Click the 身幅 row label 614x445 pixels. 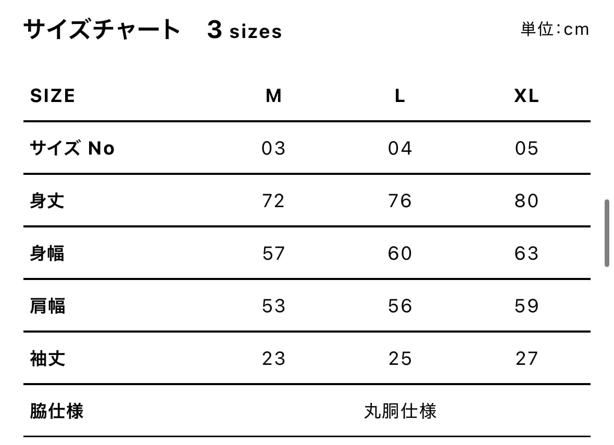coord(47,253)
